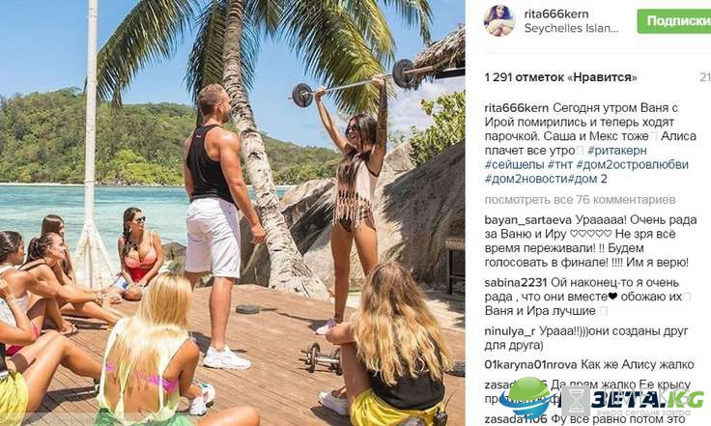Open commenter bayan_sartaeva profile
Screen dimensions: 711x426
point(527,220)
